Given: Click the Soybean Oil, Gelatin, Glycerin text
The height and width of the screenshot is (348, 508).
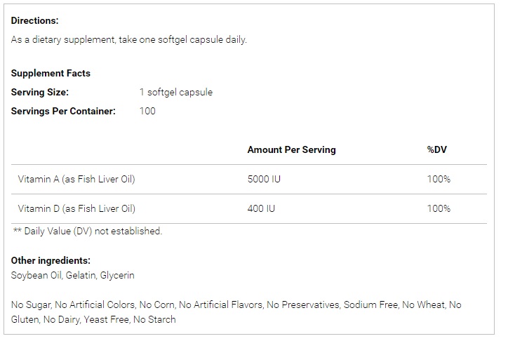Looking at the screenshot, I should pyautogui.click(x=72, y=275).
